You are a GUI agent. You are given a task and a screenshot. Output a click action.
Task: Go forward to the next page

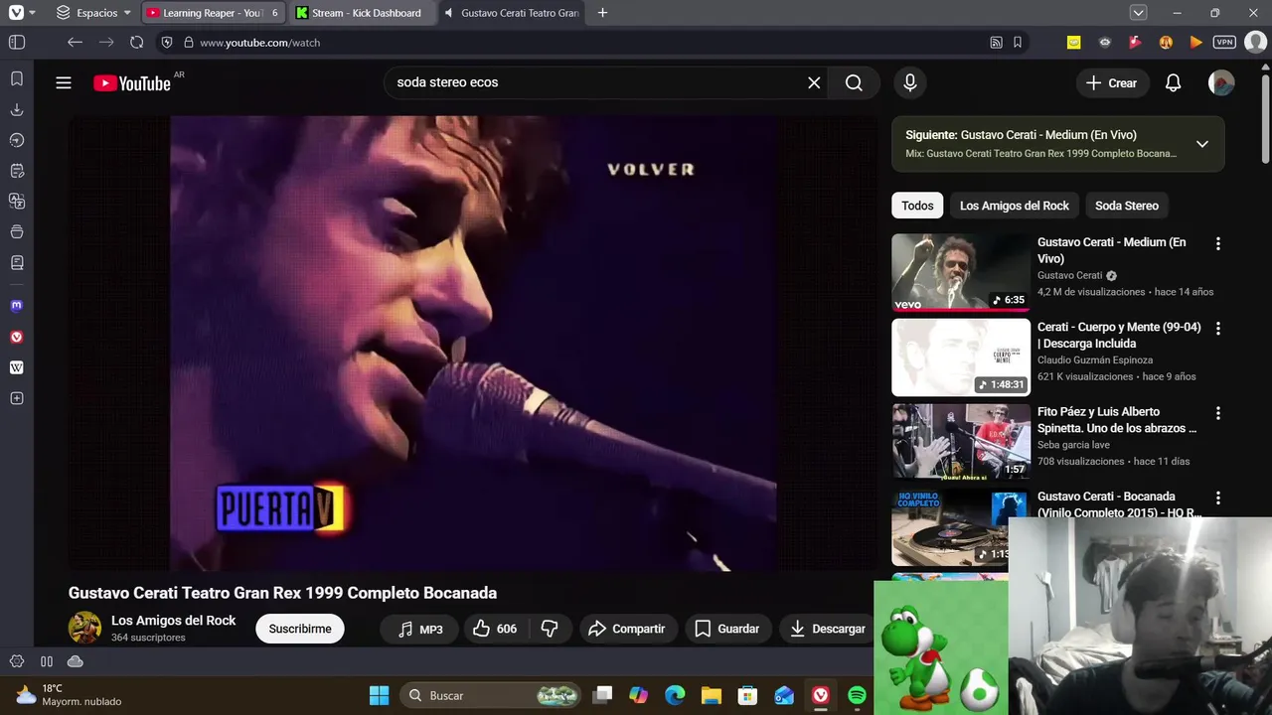tap(106, 43)
